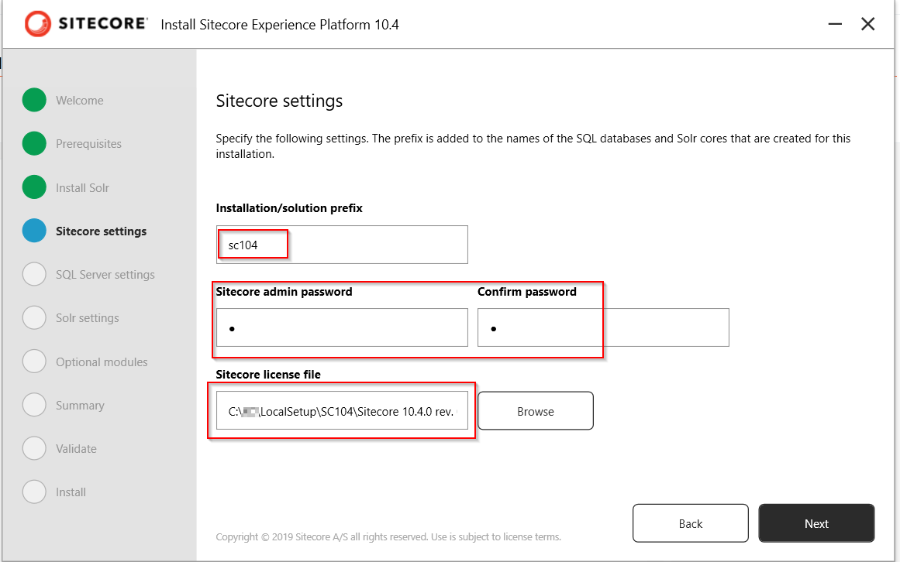The image size is (900, 562).
Task: Click the Install Sitecore Experience Platform 10.4 title
Action: click(280, 25)
